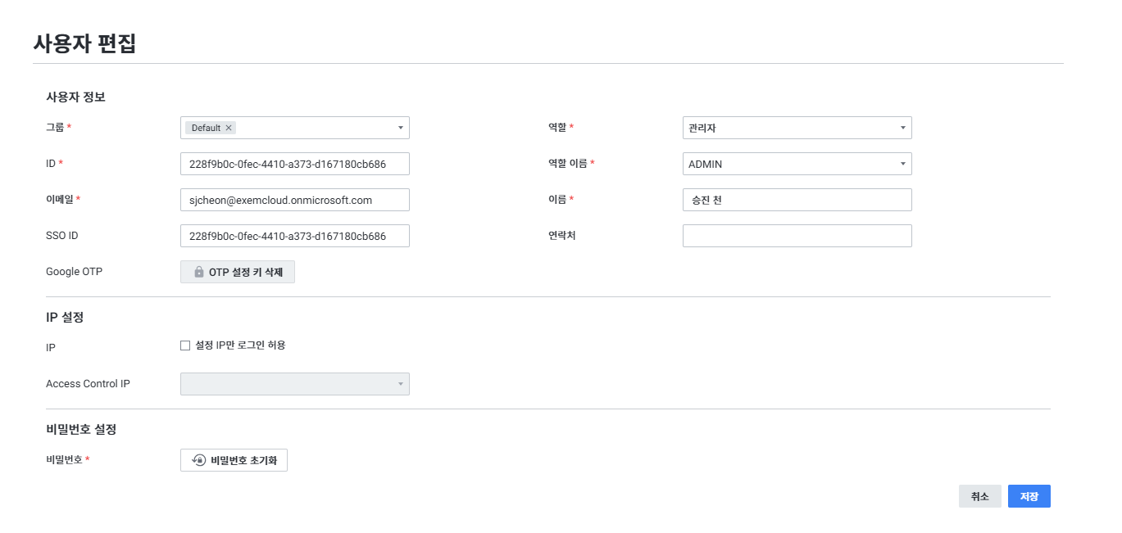Click the IP 설정 section heading
The width and height of the screenshot is (1122, 533).
[65, 318]
